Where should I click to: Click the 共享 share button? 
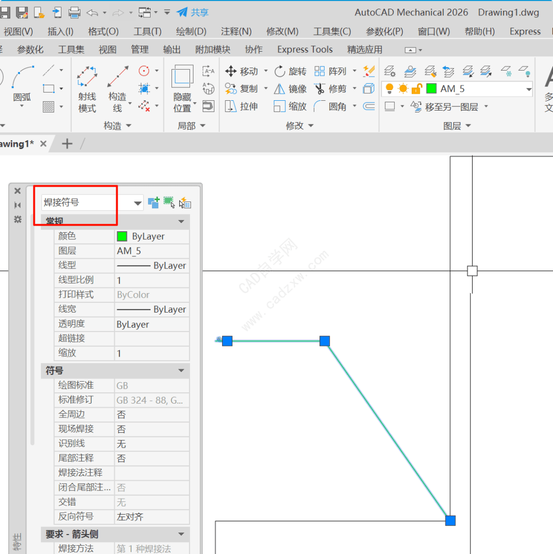193,12
